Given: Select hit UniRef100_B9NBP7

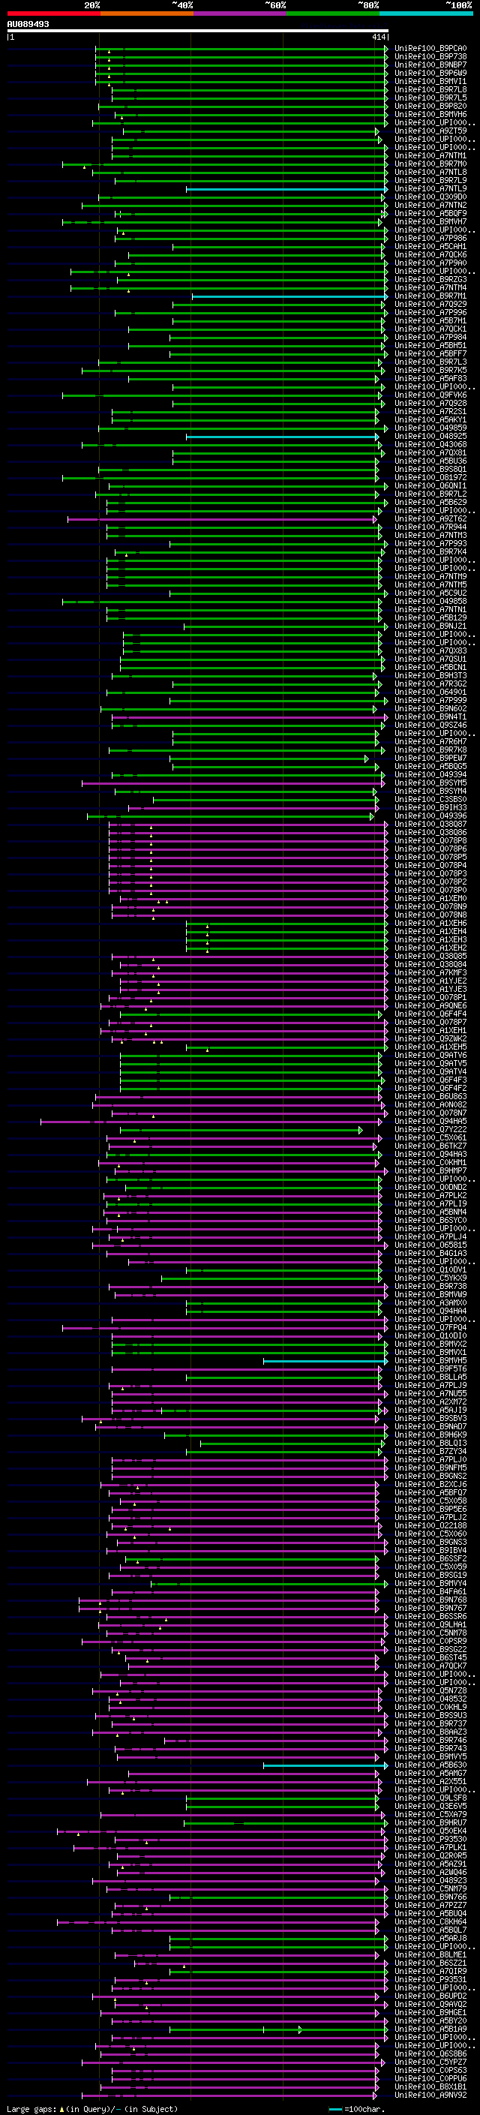Looking at the screenshot, I should click(430, 65).
